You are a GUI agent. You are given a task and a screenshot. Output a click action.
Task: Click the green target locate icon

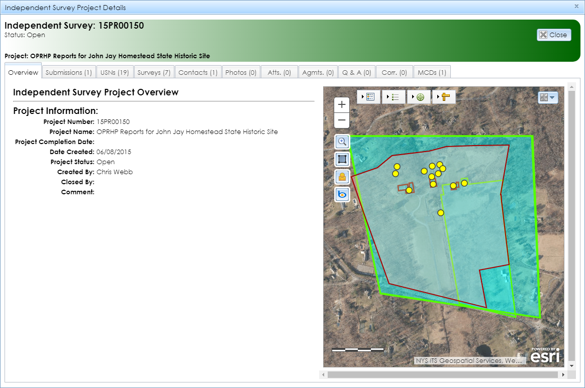click(421, 97)
